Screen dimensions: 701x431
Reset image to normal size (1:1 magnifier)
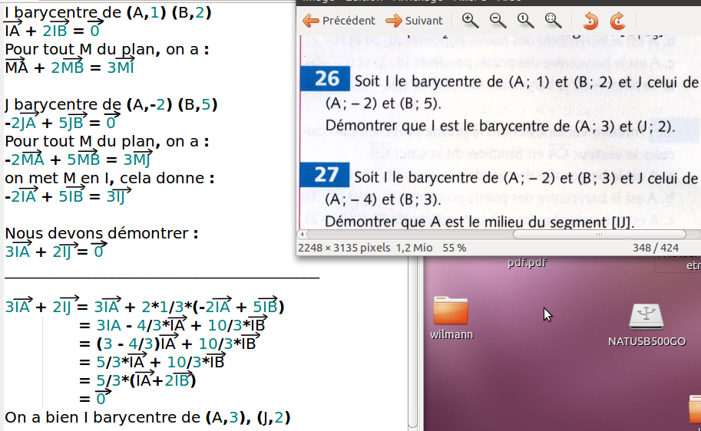click(525, 21)
